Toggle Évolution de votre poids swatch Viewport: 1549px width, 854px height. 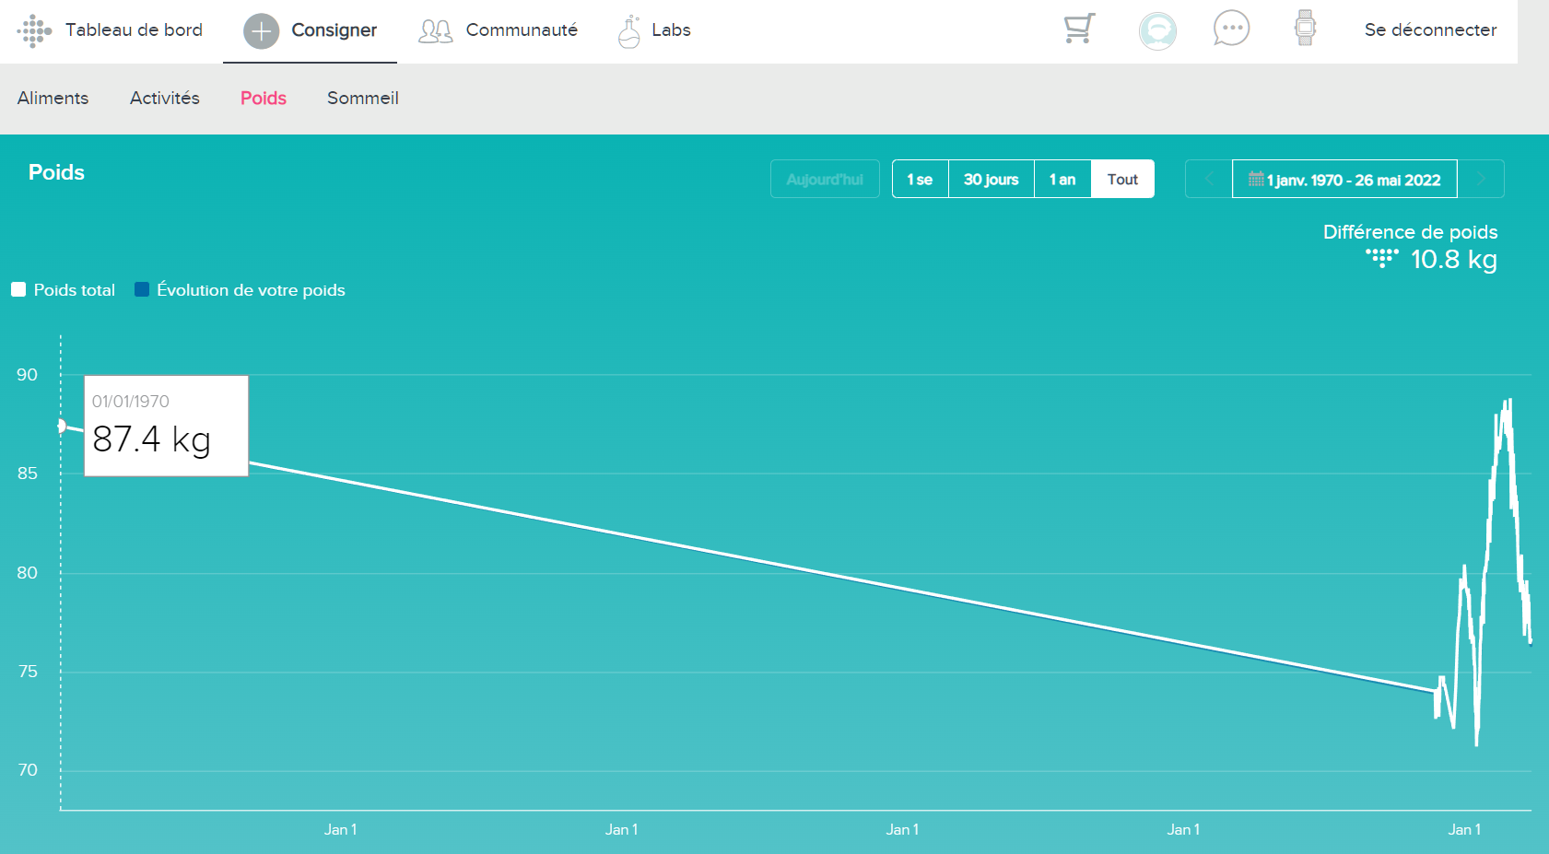click(x=142, y=289)
